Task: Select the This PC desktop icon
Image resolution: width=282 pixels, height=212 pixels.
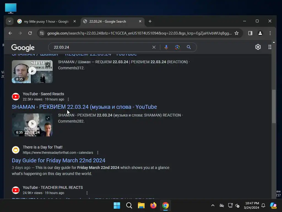Action: pos(11,9)
